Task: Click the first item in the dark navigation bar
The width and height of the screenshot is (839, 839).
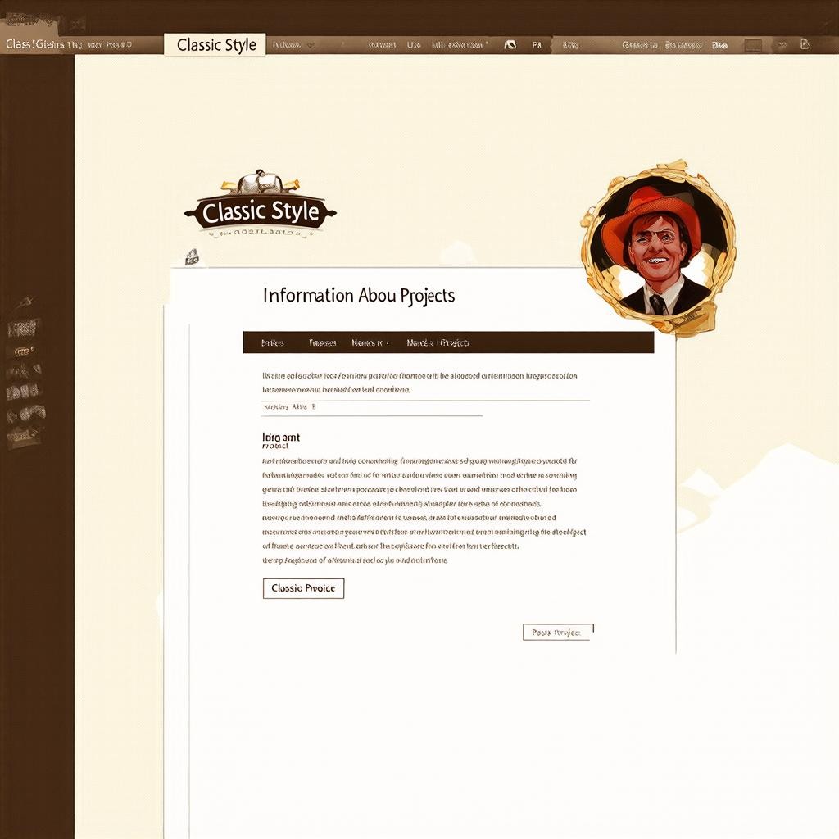Action: [272, 342]
